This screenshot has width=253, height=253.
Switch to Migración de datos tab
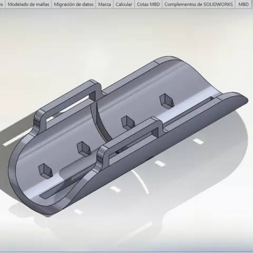click(74, 4)
